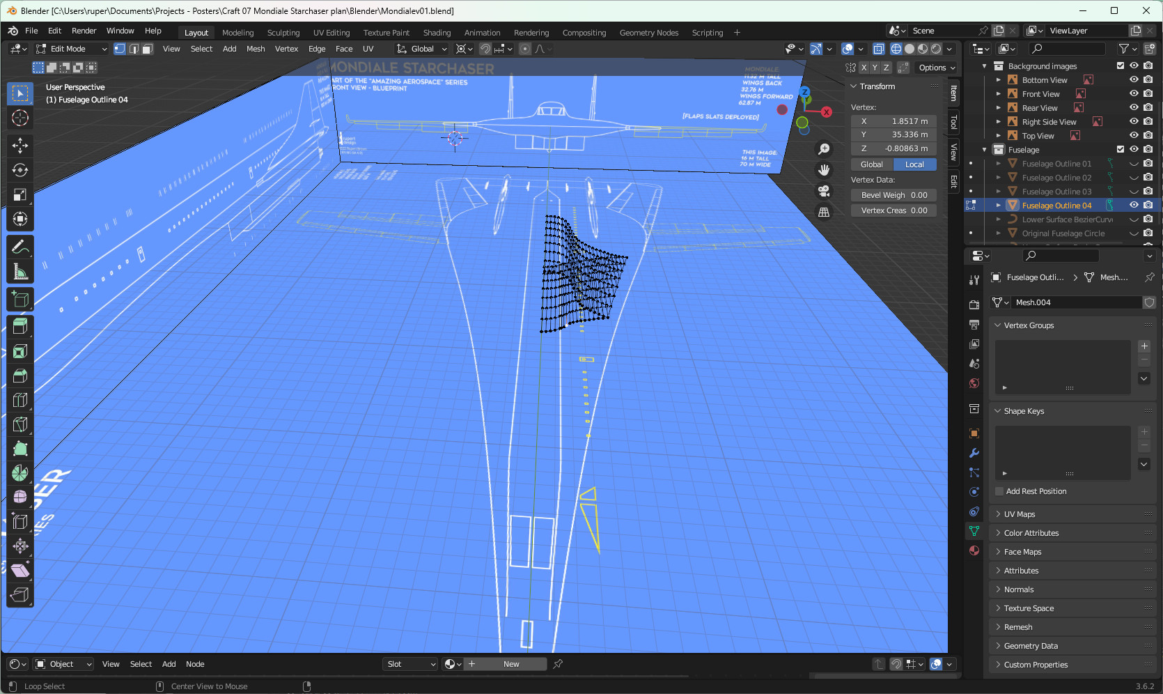
Task: Switch to vertex select mode
Action: 120,49
